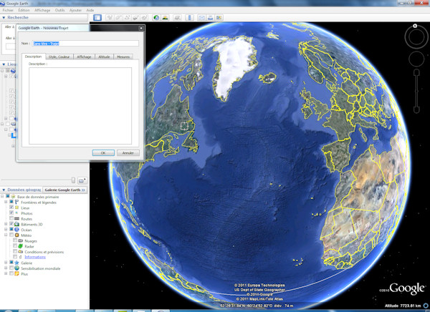Toggle the sidebar panel toolbar icon
This screenshot has width=430, height=312.
(x=97, y=18)
